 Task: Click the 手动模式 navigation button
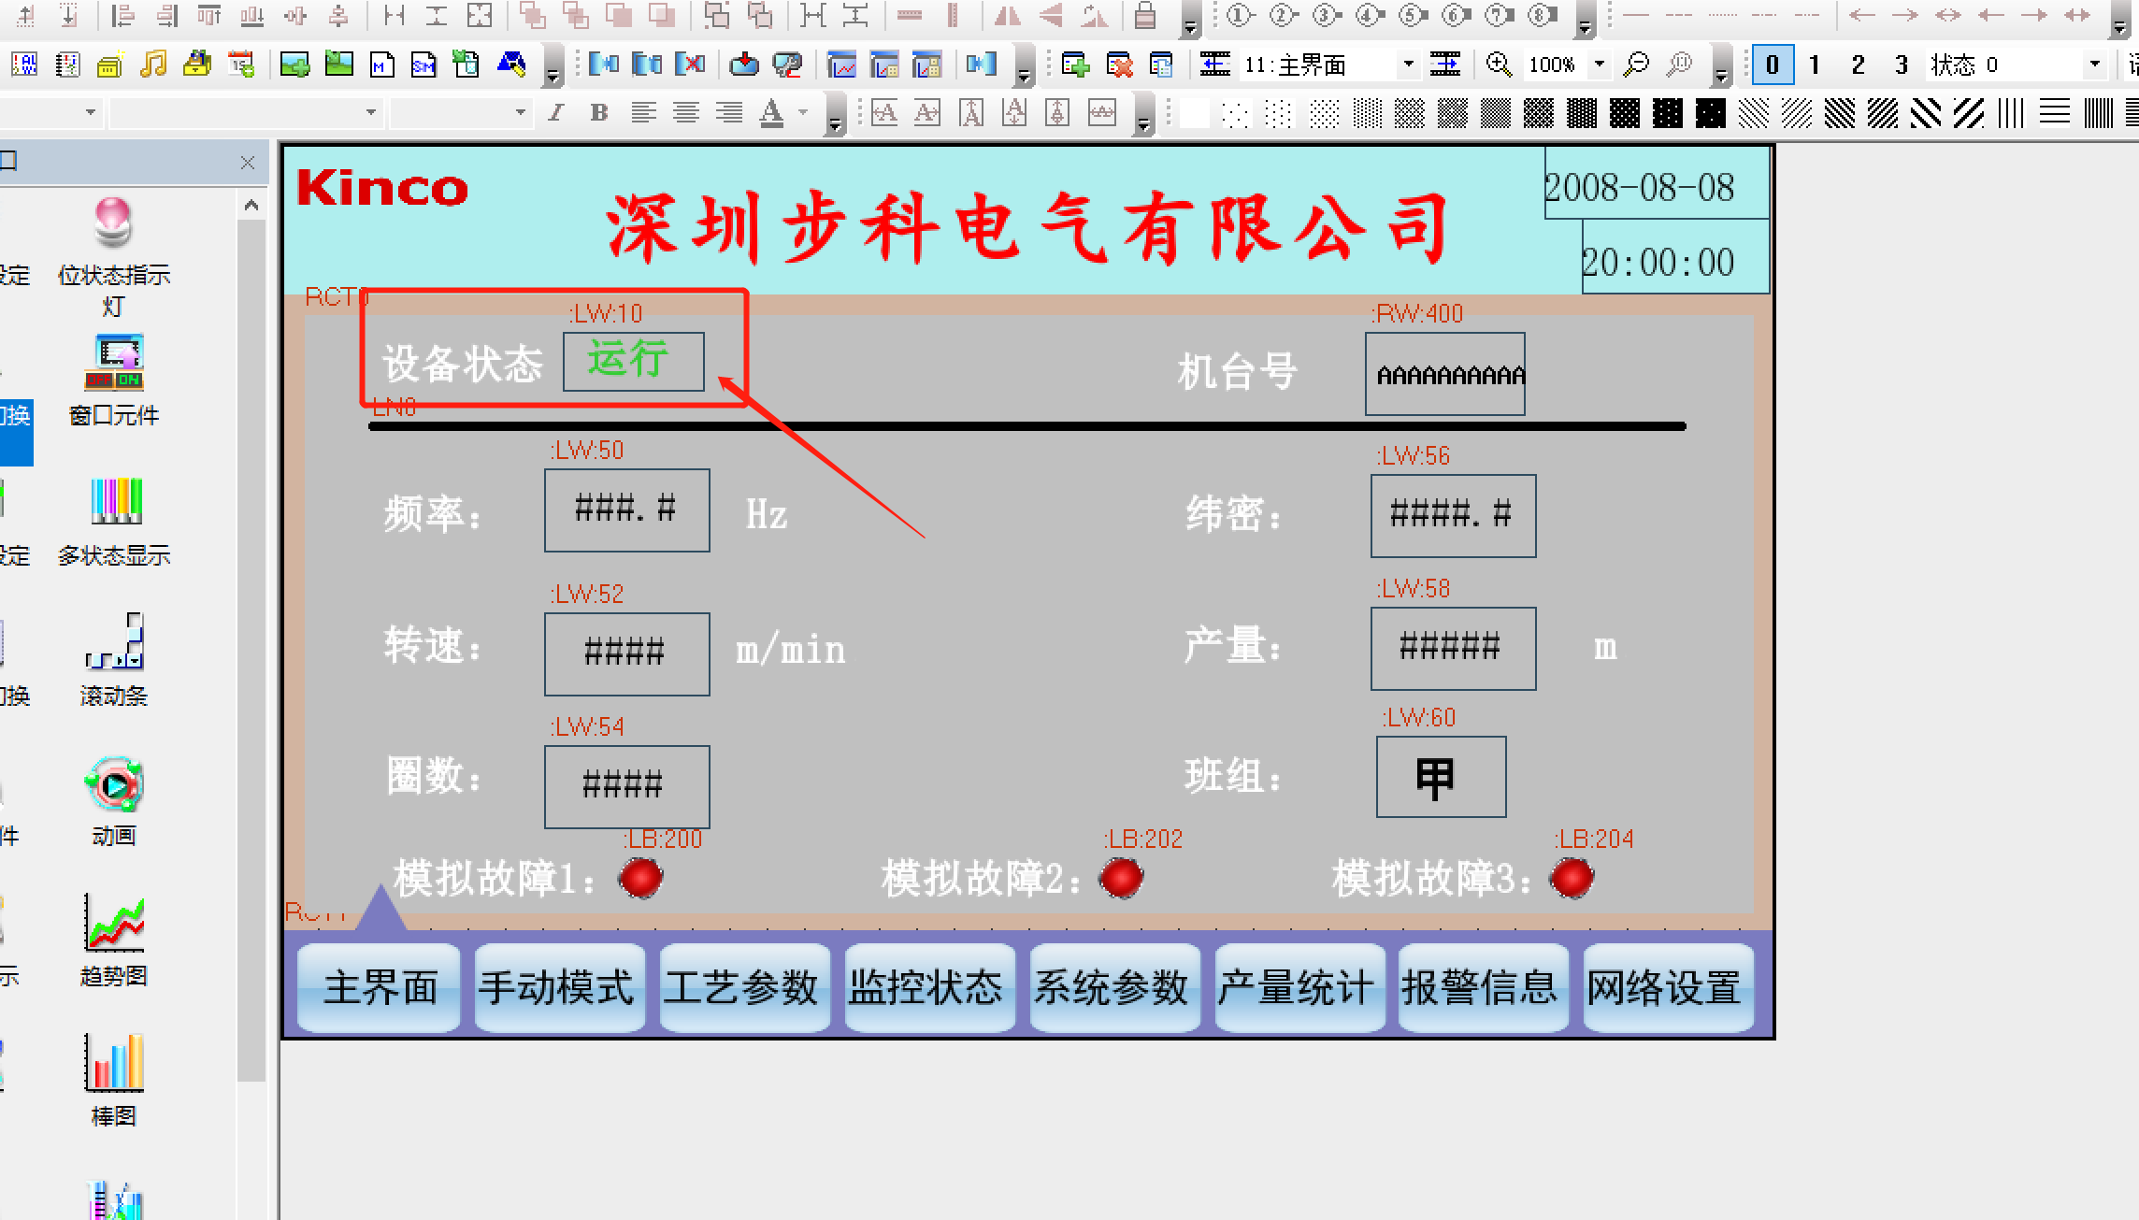tap(559, 987)
